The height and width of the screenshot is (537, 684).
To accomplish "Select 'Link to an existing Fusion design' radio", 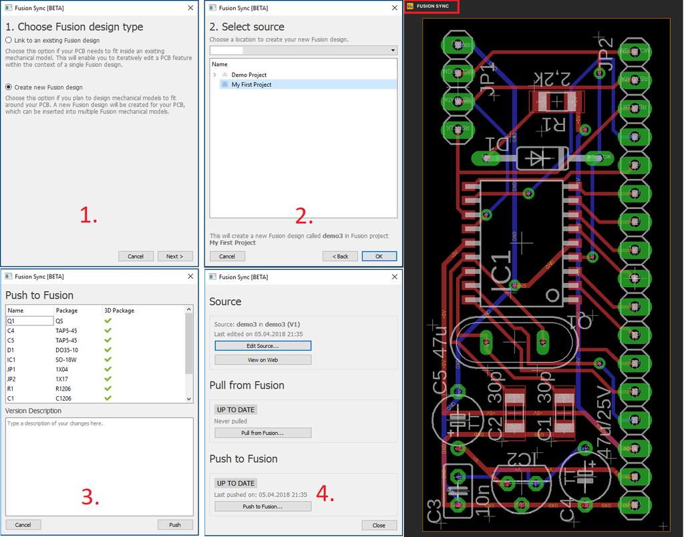I will click(x=8, y=40).
